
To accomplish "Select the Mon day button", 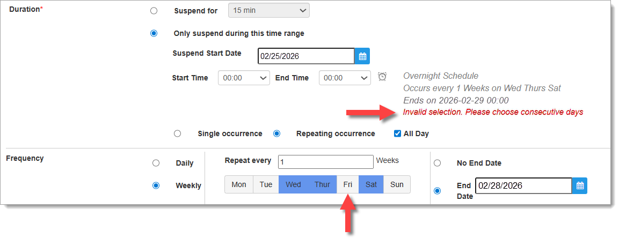I will [x=239, y=184].
